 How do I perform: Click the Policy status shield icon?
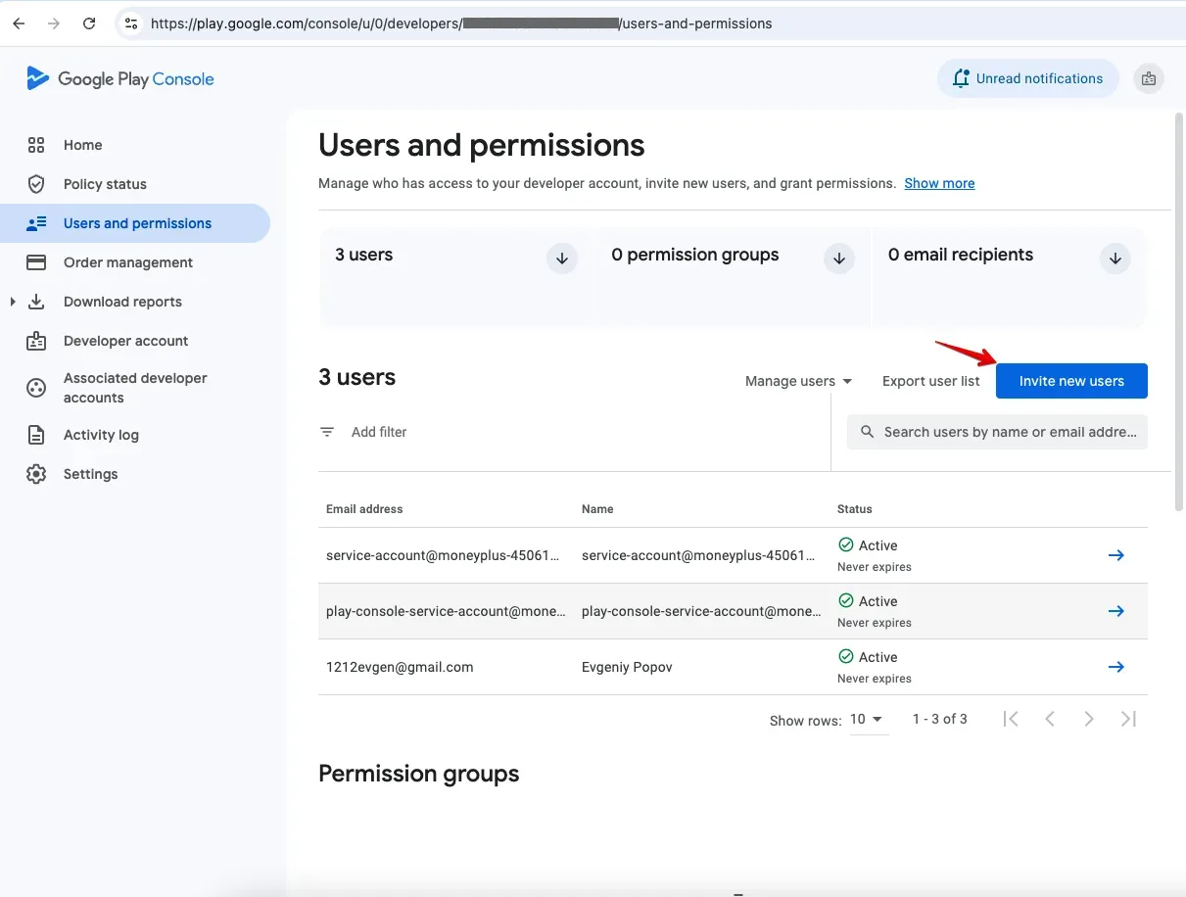[x=36, y=184]
